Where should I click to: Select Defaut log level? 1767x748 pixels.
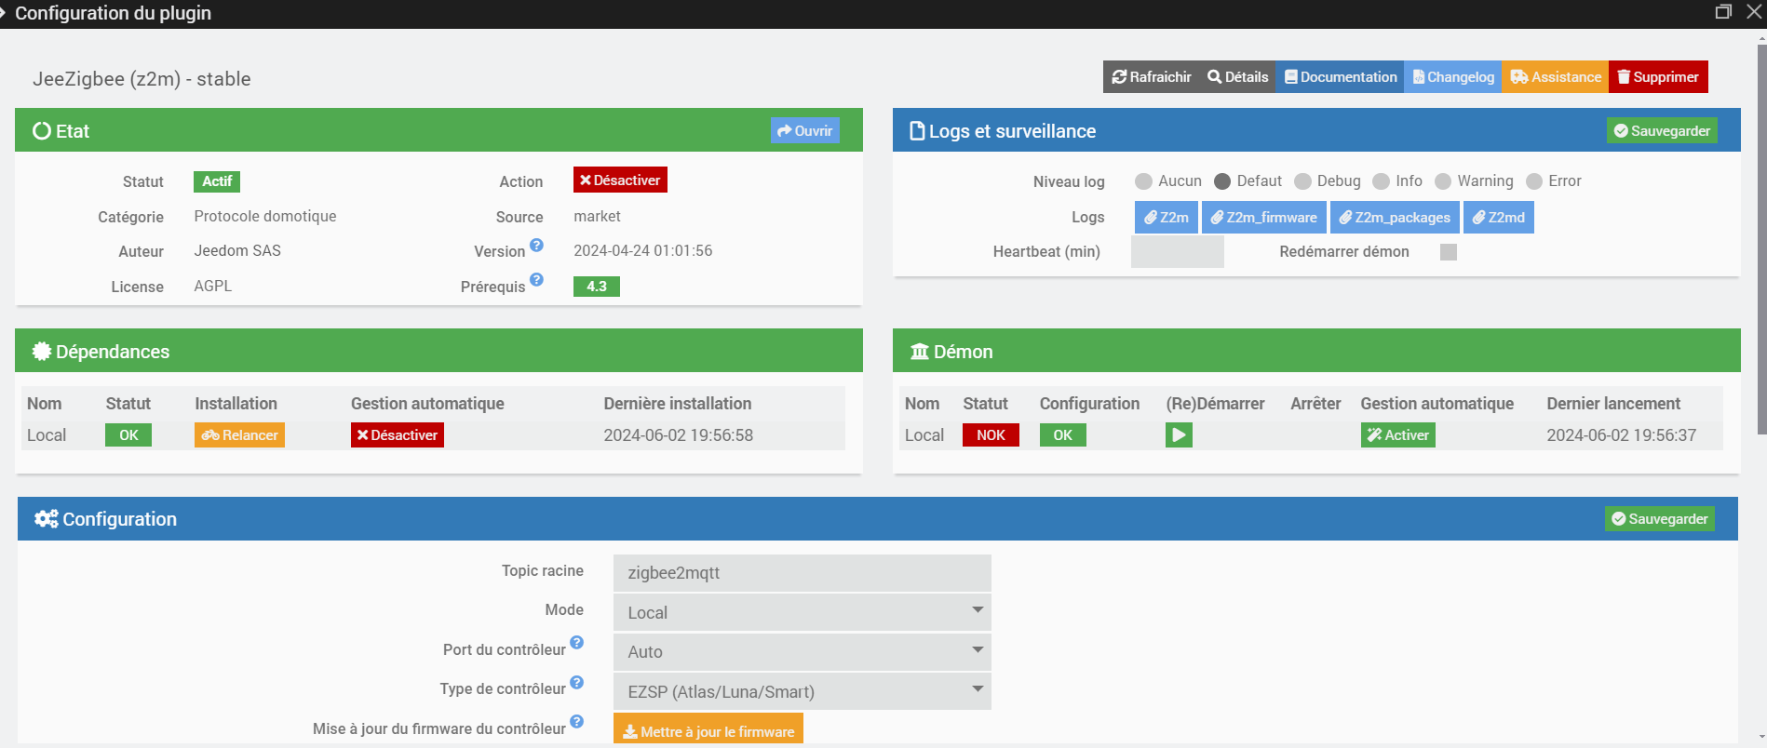pyautogui.click(x=1222, y=181)
